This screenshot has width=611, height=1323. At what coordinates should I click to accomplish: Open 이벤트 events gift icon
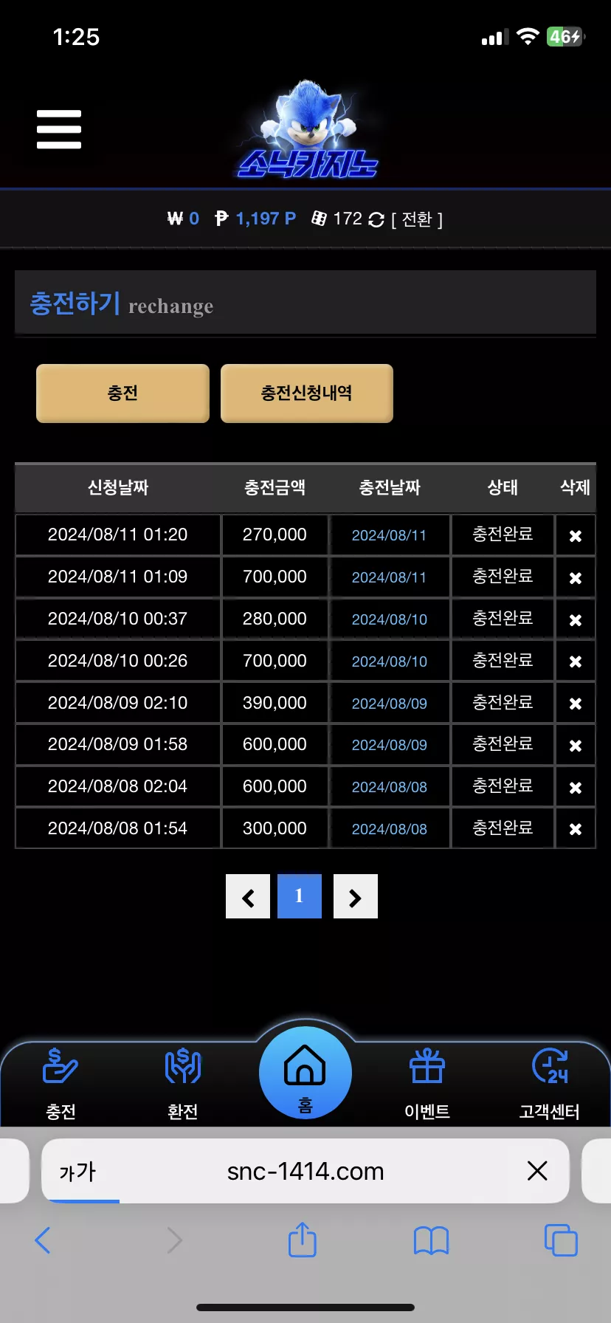(427, 1082)
